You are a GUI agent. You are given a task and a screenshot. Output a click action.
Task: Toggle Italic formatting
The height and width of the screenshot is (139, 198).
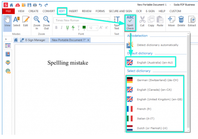(x=61, y=27)
